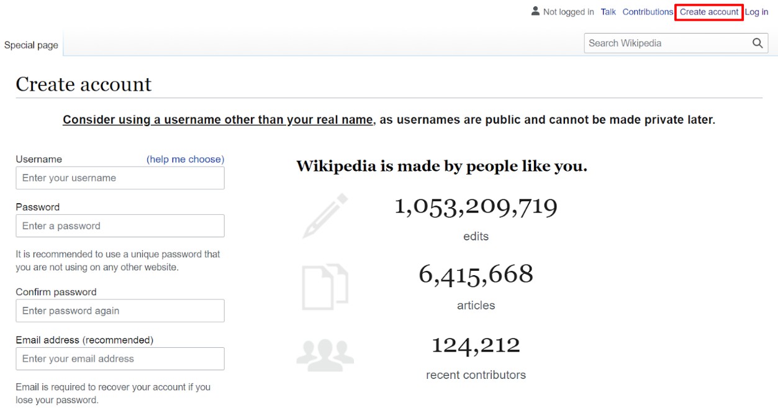Click the user silhouette icon beside Not logged in

pyautogui.click(x=535, y=11)
